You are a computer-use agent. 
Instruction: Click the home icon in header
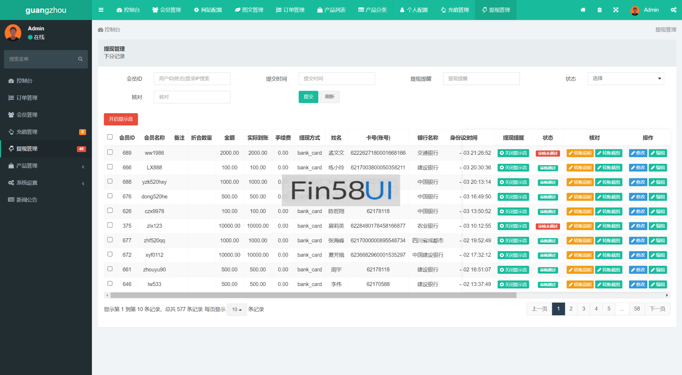pyautogui.click(x=583, y=10)
